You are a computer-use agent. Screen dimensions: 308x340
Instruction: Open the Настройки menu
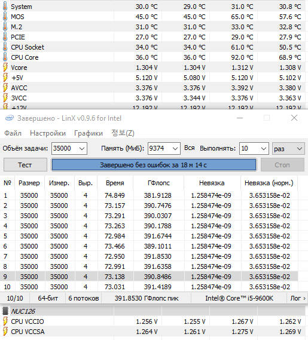48,133
